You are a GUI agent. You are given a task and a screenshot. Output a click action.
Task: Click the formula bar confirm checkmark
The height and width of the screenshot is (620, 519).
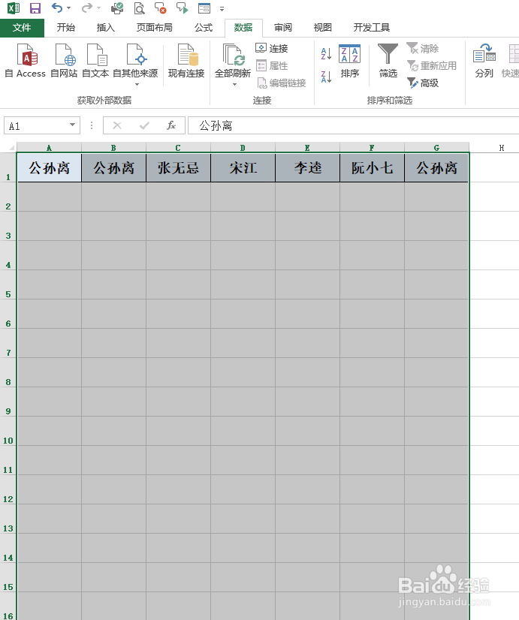pyautogui.click(x=144, y=125)
